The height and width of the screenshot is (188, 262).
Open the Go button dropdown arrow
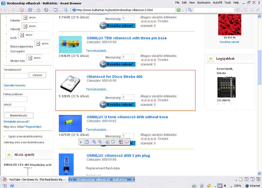(x=183, y=11)
